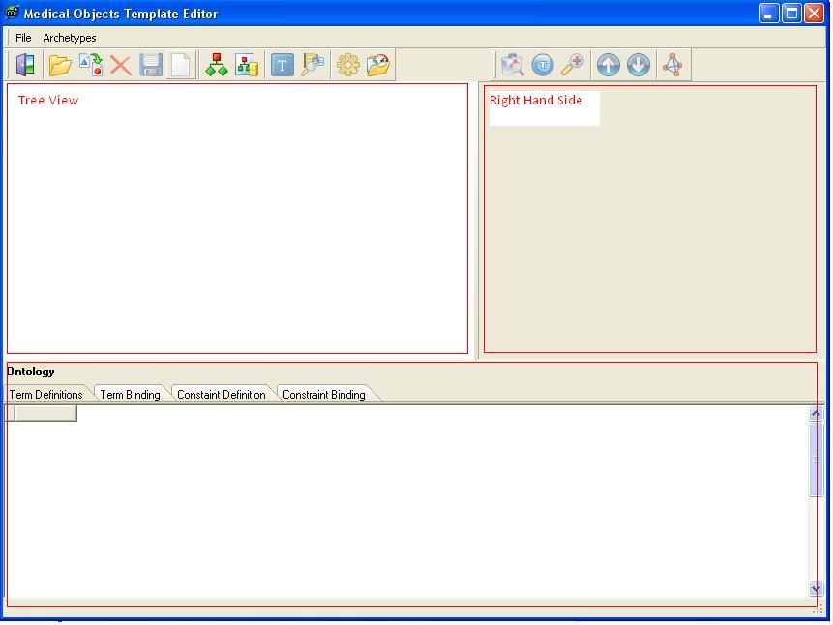Click the red network graph icon

click(x=672, y=65)
